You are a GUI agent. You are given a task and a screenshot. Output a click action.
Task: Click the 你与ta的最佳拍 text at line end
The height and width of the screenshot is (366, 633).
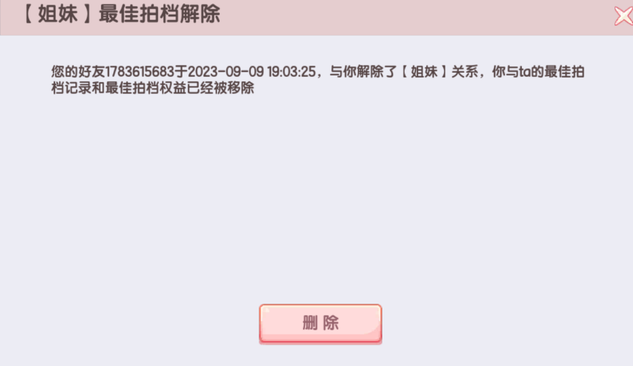point(538,72)
